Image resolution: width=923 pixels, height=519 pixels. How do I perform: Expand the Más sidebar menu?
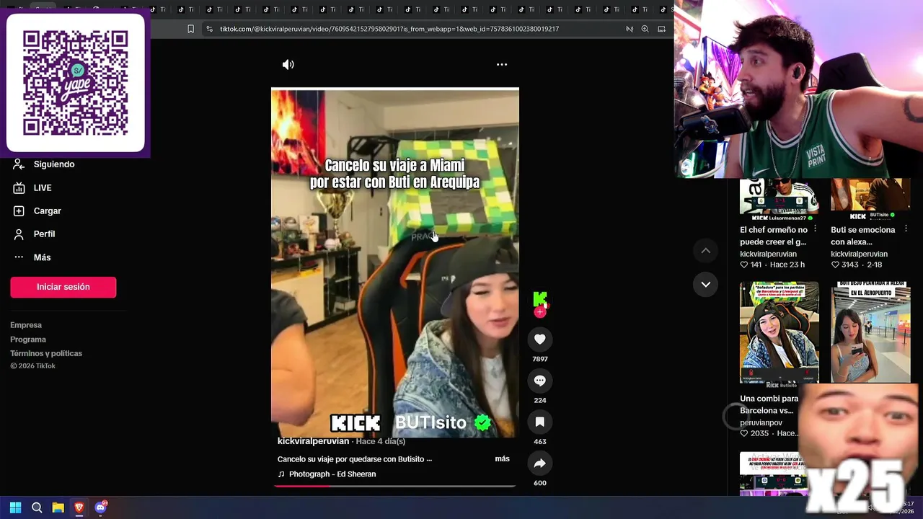point(32,257)
